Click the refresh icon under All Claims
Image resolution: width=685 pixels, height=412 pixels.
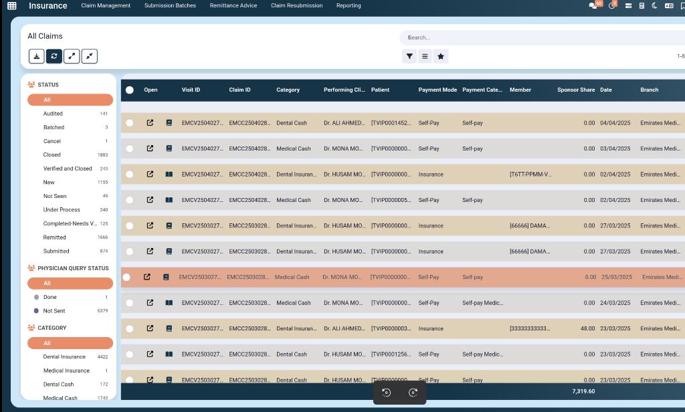pos(54,56)
